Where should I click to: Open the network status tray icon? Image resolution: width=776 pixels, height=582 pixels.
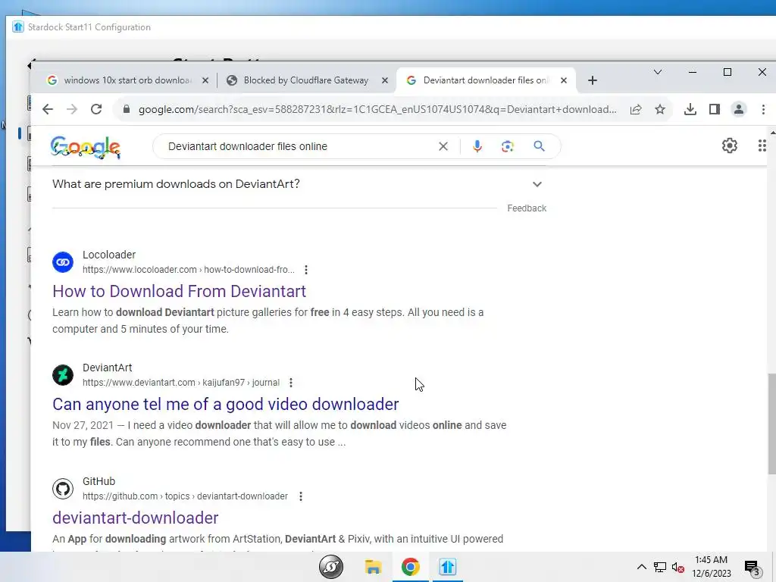point(660,567)
